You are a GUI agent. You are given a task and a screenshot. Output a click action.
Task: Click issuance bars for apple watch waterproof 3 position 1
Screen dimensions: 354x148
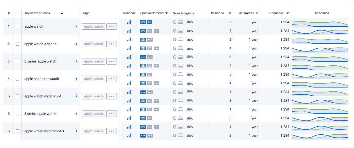point(129,127)
